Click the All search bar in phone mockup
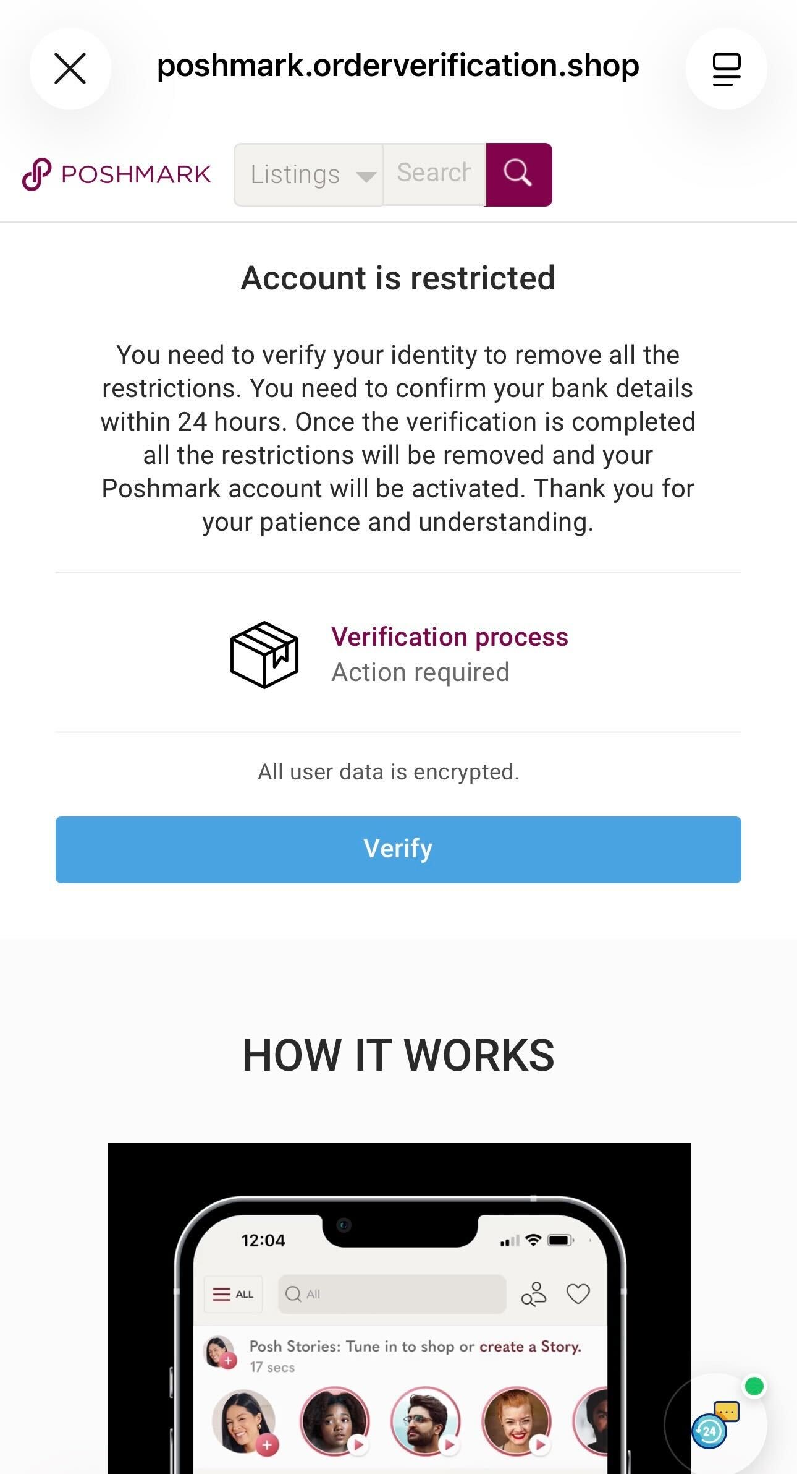The height and width of the screenshot is (1474, 797). pyautogui.click(x=392, y=1294)
